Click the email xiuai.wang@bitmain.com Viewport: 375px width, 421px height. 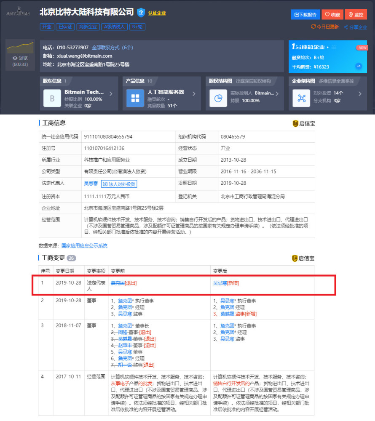tap(85, 56)
